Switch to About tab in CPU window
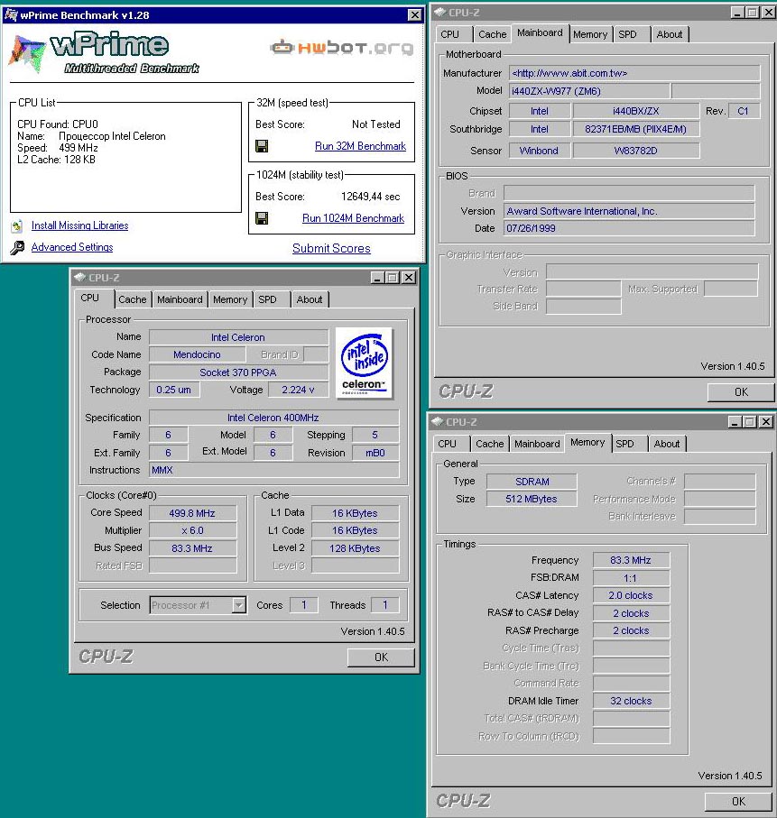Viewport: 777px width, 818px height. pos(310,299)
